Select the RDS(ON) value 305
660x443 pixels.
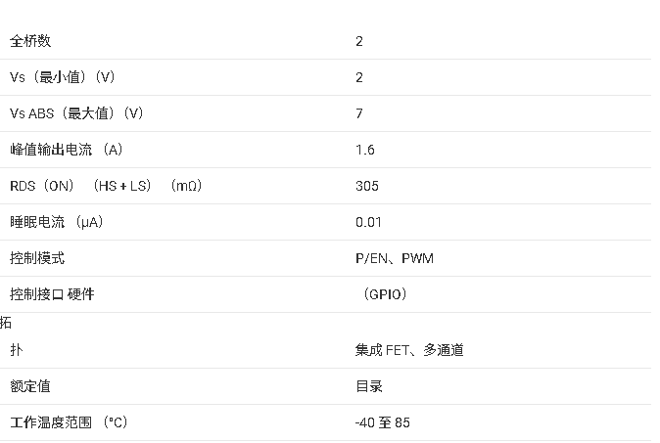[x=367, y=186]
